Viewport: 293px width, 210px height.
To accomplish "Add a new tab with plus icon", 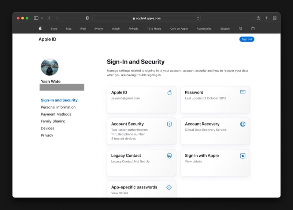I will click(266, 18).
